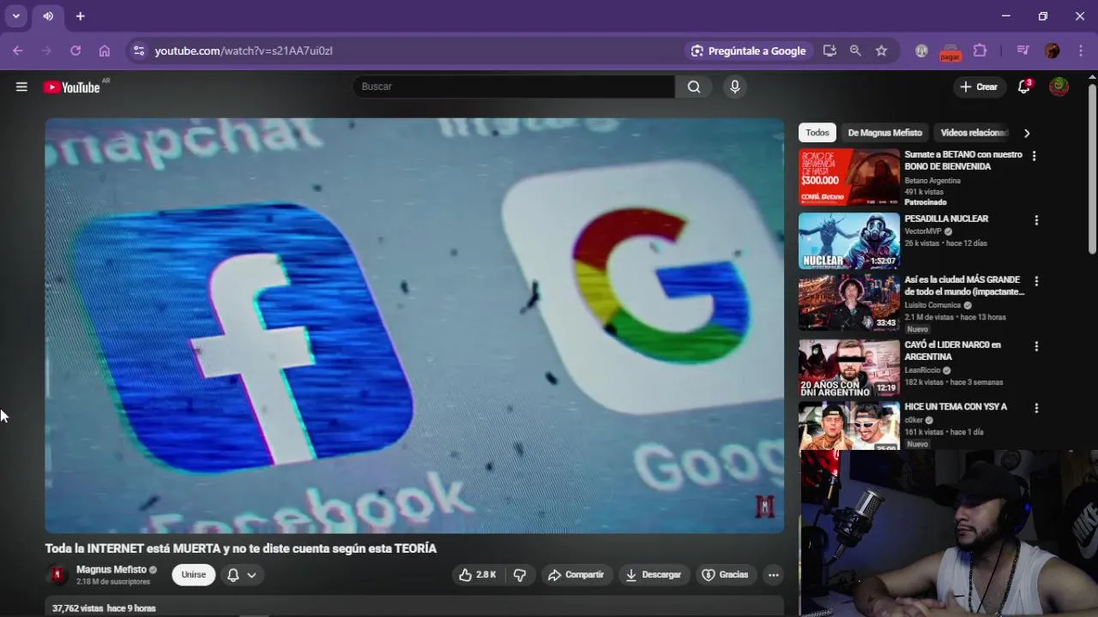Open the browser home page
This screenshot has height=617, width=1098.
click(105, 51)
